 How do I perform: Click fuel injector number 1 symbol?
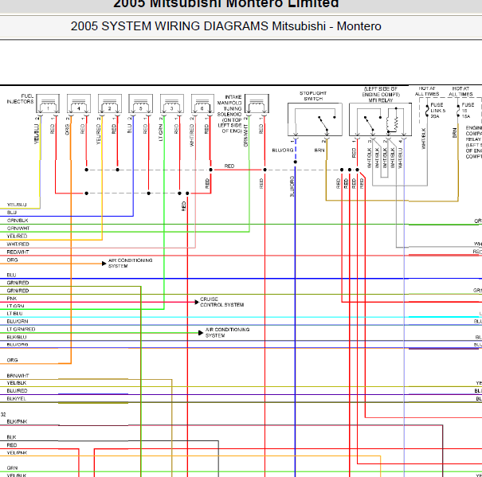click(x=48, y=104)
